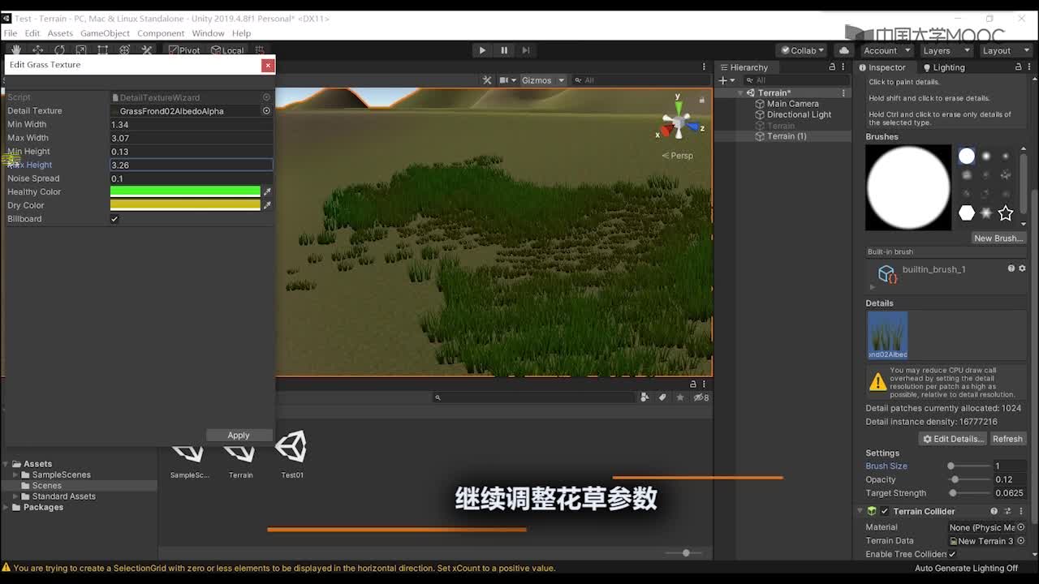Select the custom editor tools icon

click(x=147, y=50)
